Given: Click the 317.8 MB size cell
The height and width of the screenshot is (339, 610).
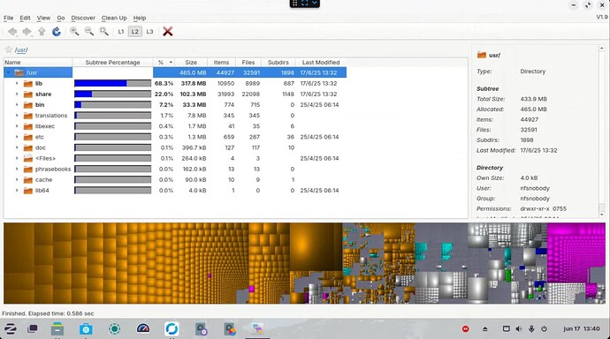Looking at the screenshot, I should (194, 84).
